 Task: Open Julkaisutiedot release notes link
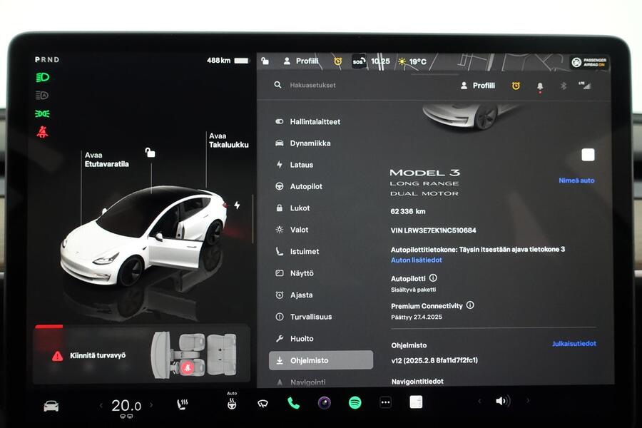pyautogui.click(x=574, y=344)
